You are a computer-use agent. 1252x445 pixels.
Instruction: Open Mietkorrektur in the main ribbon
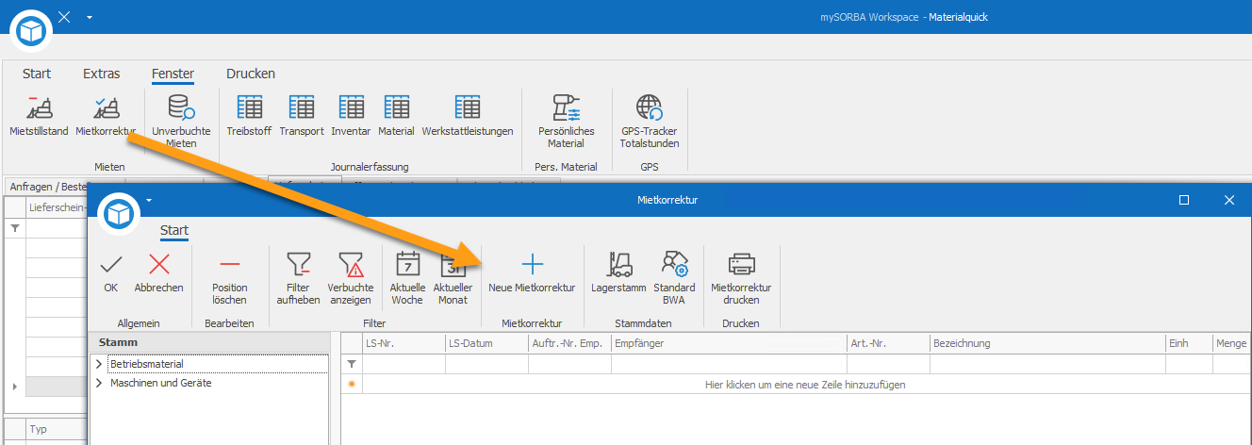pos(106,116)
